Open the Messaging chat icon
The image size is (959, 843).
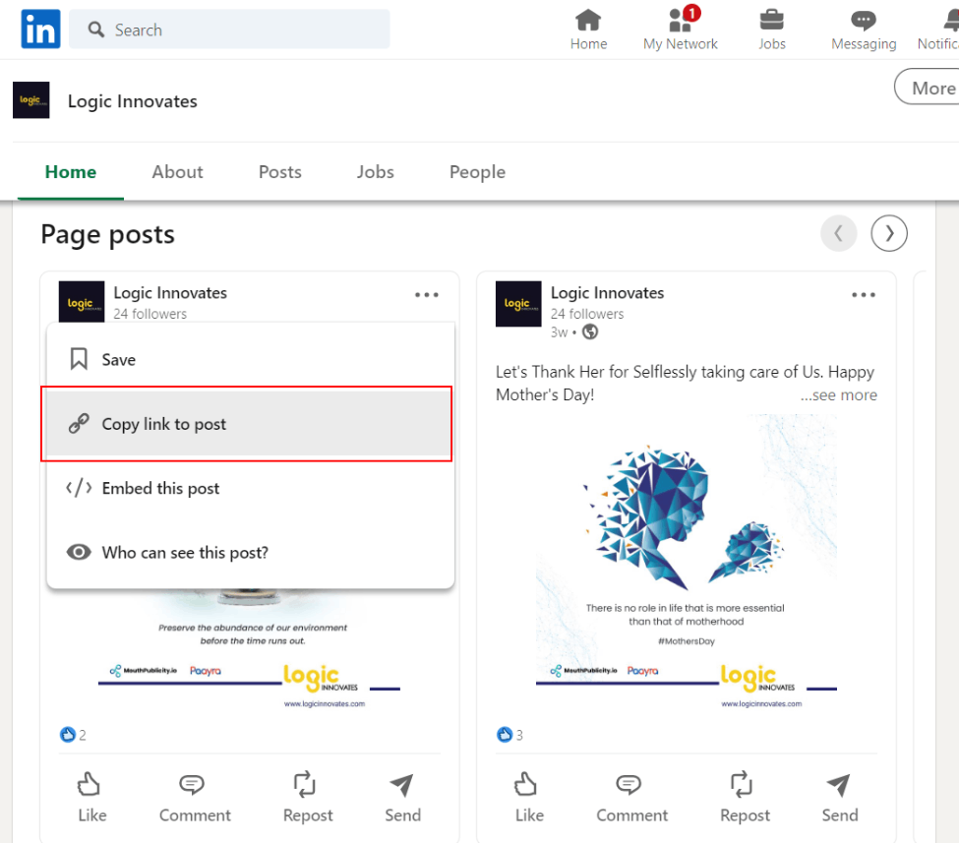(864, 30)
